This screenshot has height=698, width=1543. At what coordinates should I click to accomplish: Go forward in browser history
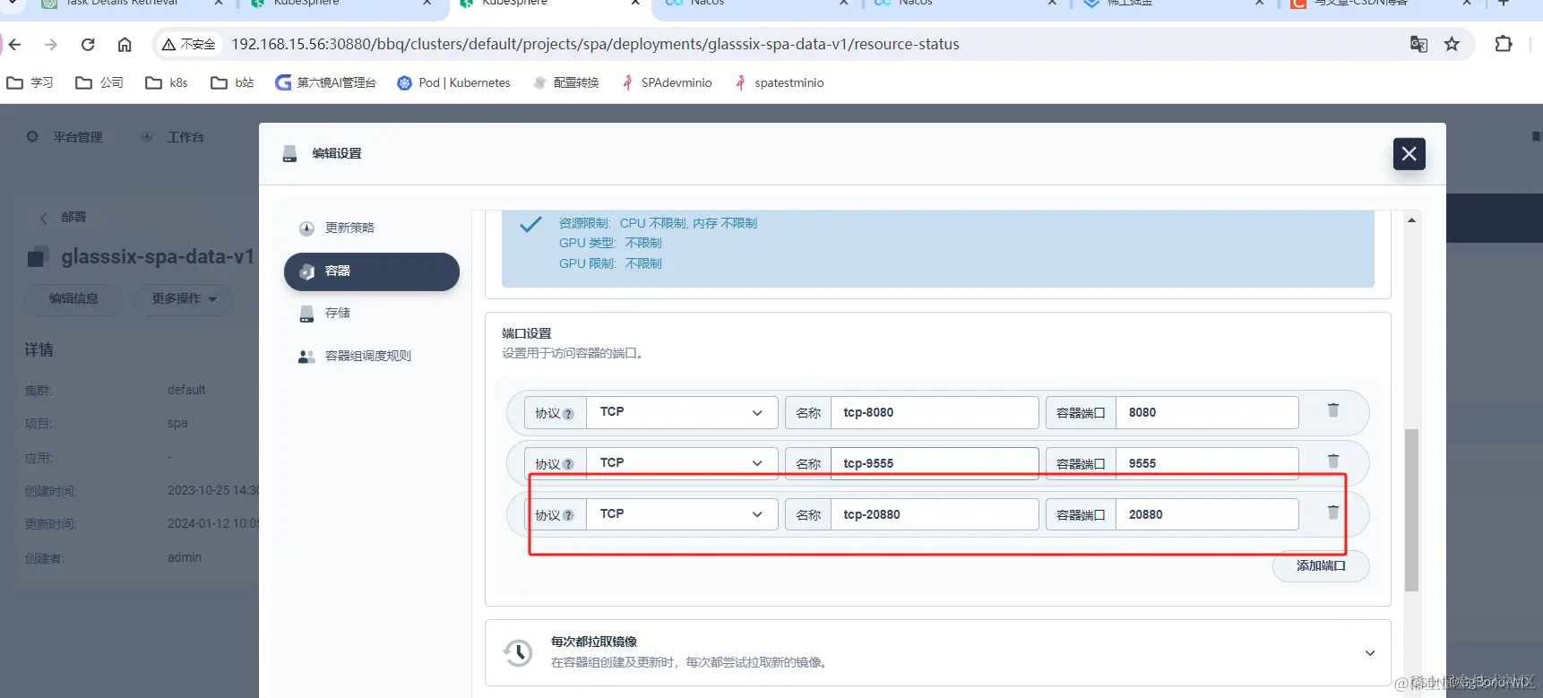click(x=51, y=44)
